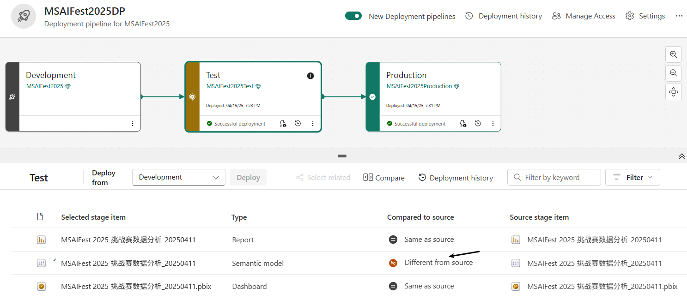Click the document icon in the column header

coord(40,216)
